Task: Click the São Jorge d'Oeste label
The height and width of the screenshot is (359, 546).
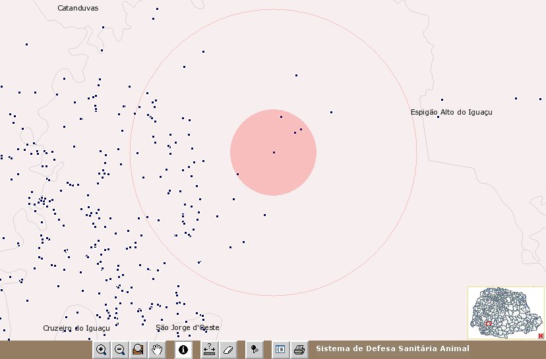Action: 187,327
